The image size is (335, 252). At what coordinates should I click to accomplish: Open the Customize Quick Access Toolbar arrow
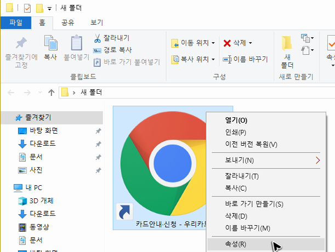49,9
